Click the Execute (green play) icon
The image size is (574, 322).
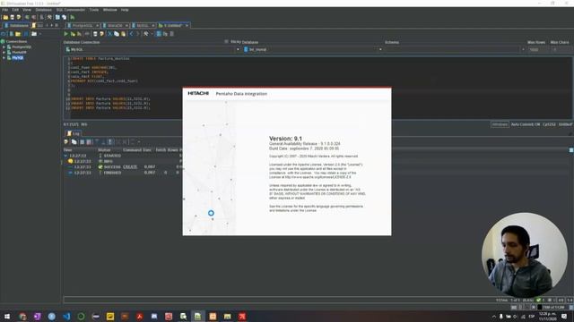(x=66, y=34)
